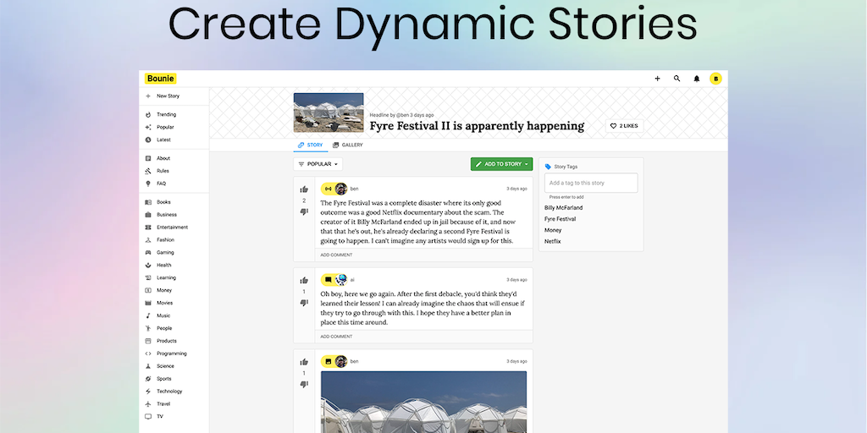Open the Netflix story tag
The image size is (867, 433).
[553, 241]
